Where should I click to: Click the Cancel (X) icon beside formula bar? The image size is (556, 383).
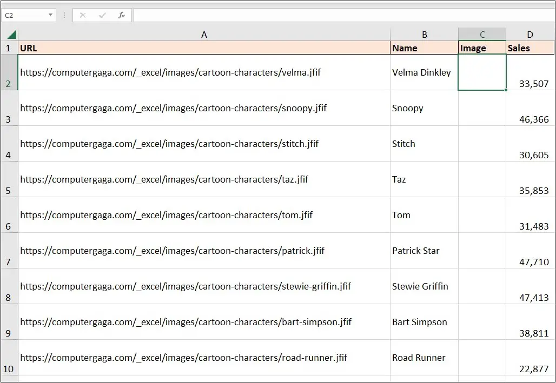click(82, 15)
